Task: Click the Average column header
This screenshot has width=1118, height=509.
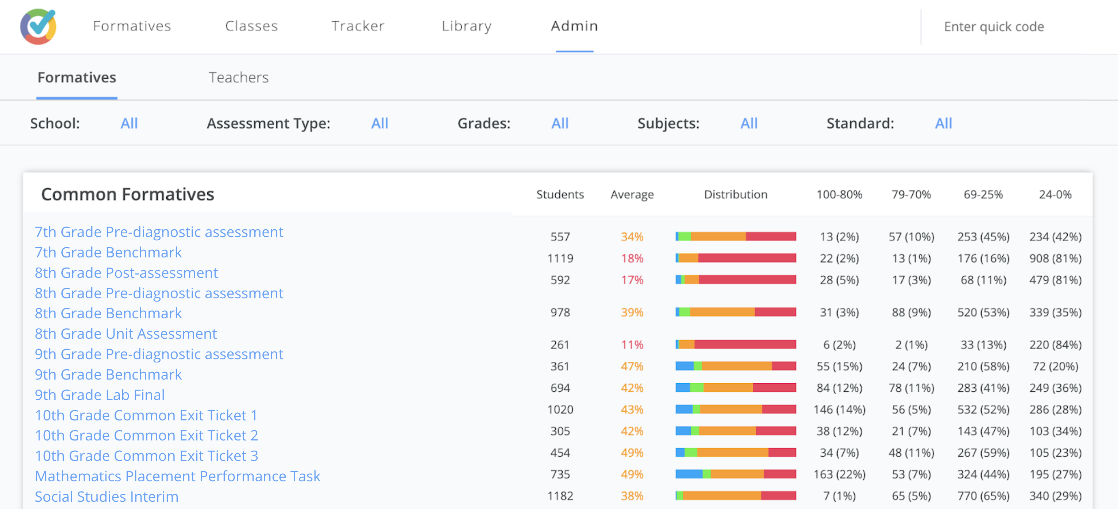Action: click(x=632, y=195)
